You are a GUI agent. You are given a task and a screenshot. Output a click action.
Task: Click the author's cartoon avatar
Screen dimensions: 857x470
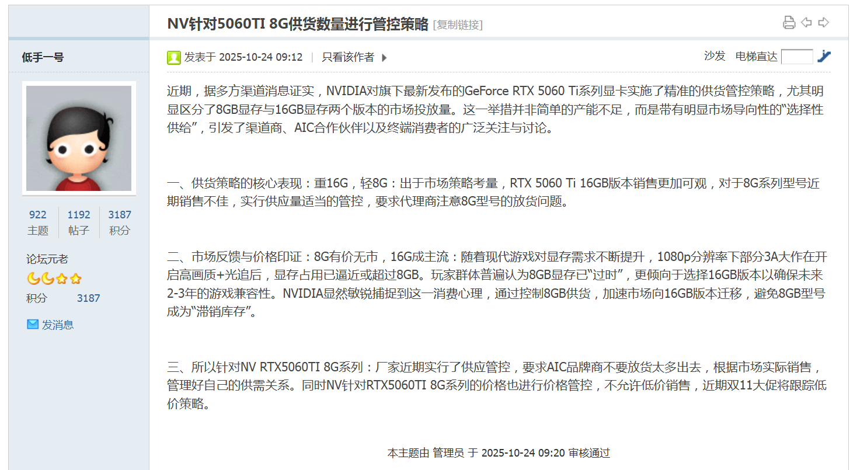79,138
